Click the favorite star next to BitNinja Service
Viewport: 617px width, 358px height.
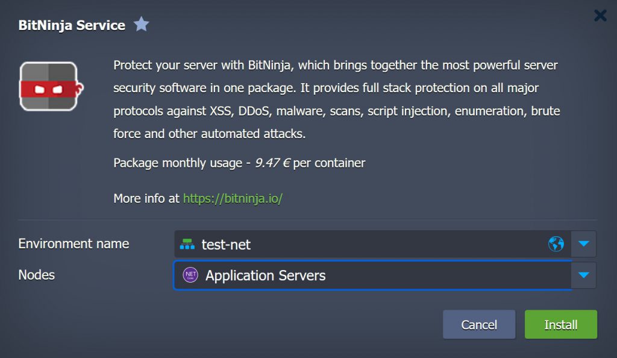(x=141, y=25)
